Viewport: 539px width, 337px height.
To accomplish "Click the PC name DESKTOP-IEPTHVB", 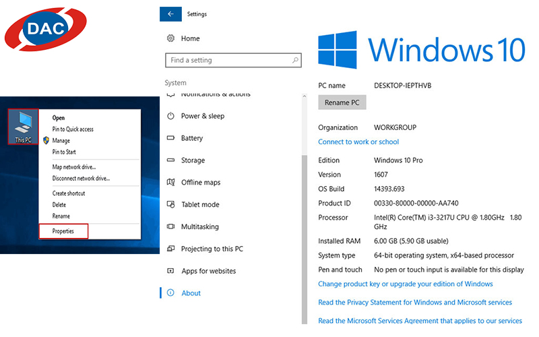I will click(402, 86).
